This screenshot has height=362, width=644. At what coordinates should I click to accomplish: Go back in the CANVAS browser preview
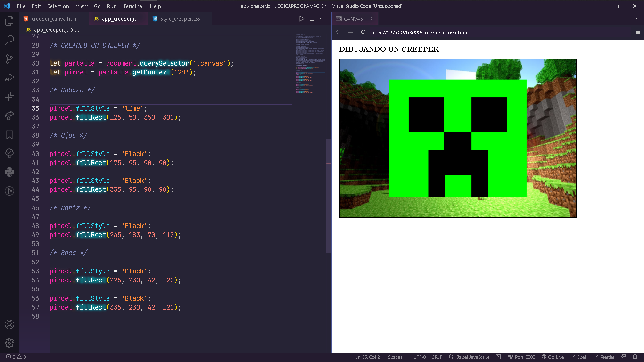point(338,32)
